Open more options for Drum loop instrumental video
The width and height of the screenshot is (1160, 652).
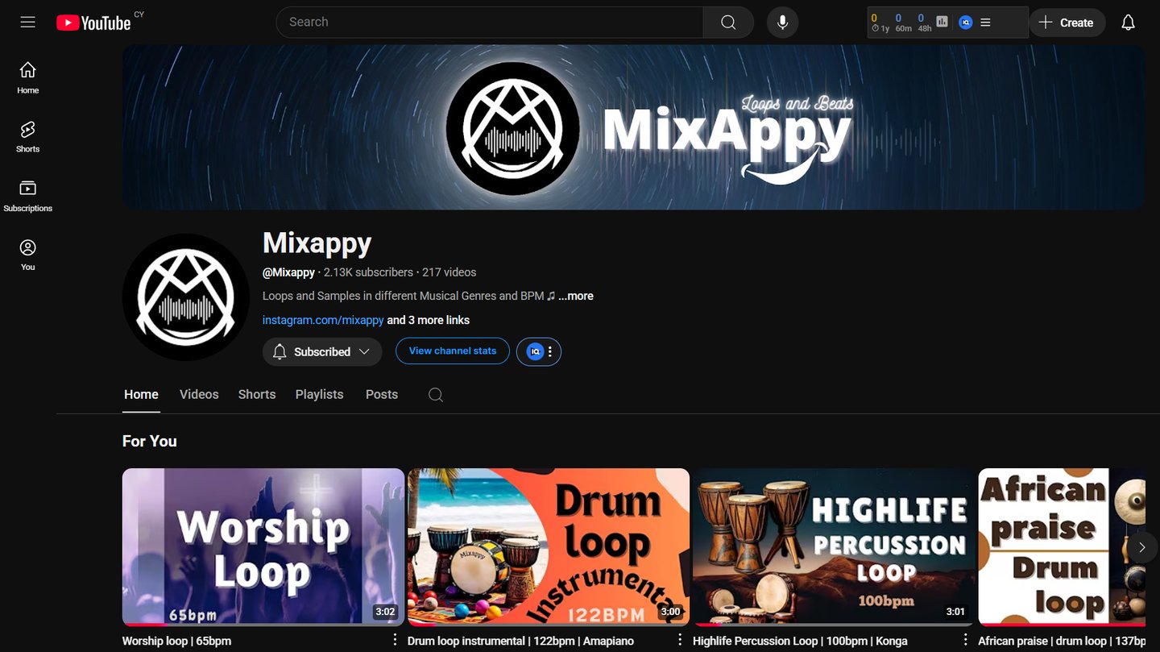(x=680, y=640)
